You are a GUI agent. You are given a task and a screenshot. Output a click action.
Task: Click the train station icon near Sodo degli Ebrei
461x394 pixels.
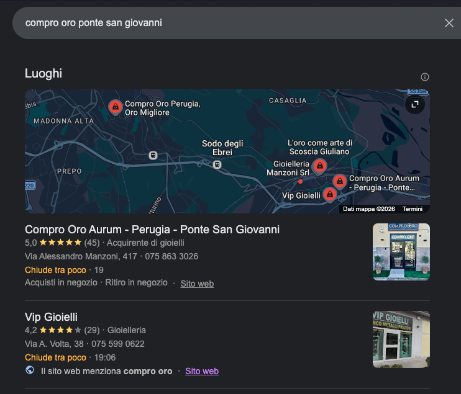tap(217, 164)
